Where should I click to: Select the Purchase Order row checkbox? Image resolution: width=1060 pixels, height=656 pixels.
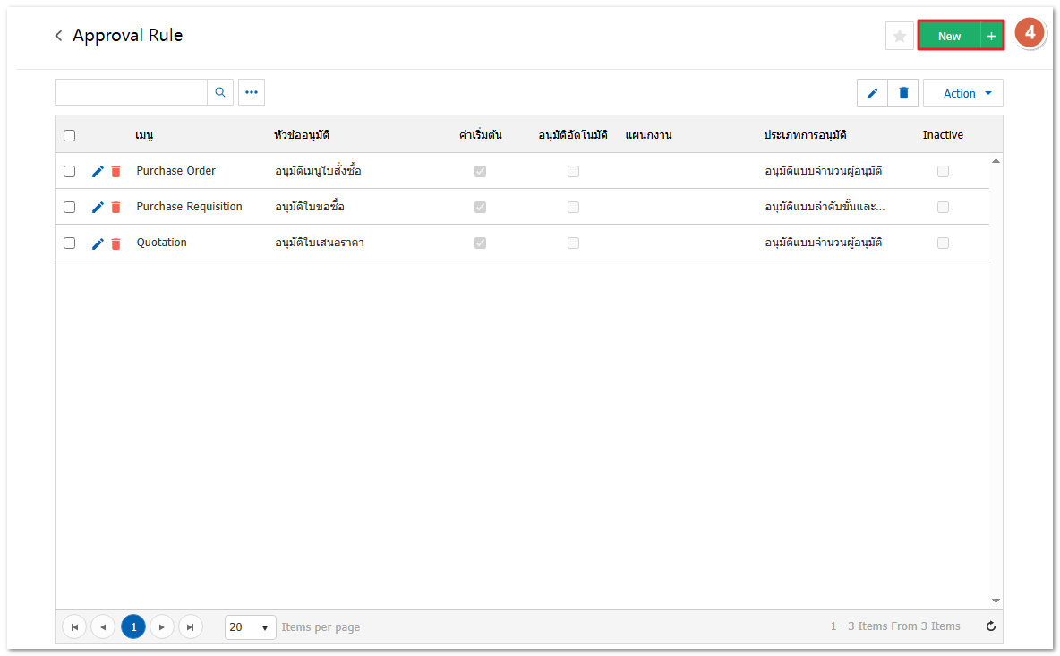click(70, 171)
